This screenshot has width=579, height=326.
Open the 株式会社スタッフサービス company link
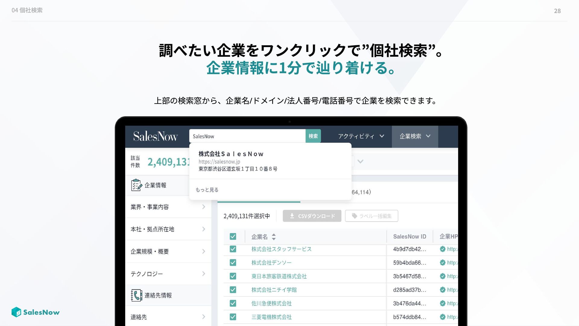click(x=281, y=249)
